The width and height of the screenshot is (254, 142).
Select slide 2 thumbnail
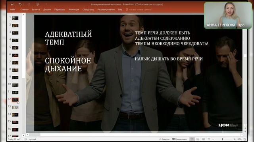(x=15, y=25)
